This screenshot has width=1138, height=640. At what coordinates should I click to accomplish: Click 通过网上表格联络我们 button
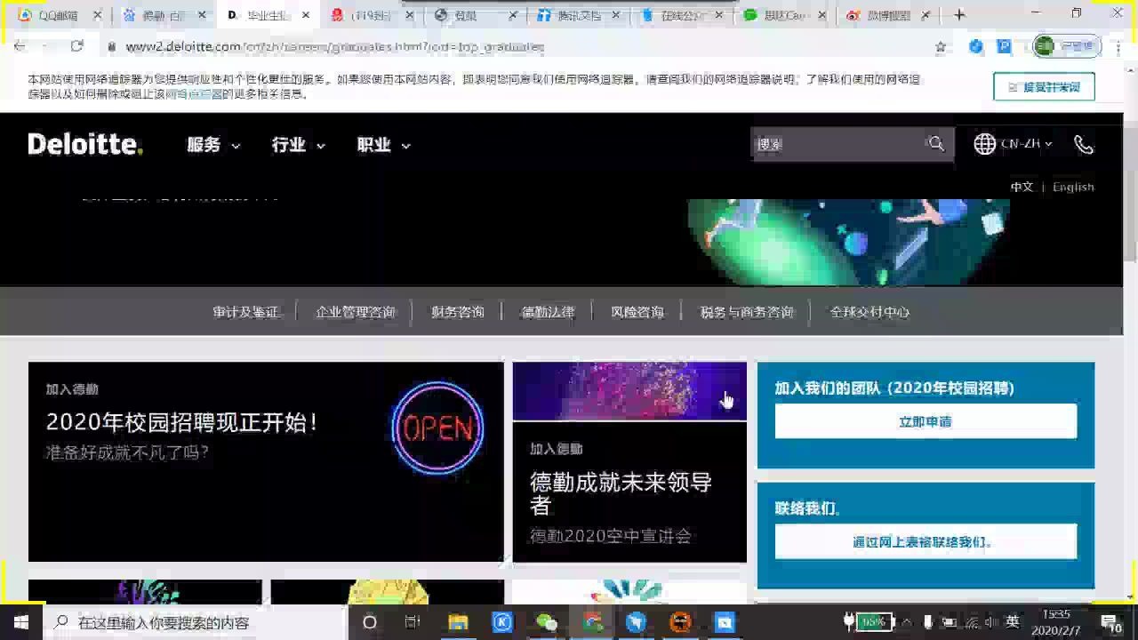click(x=926, y=541)
